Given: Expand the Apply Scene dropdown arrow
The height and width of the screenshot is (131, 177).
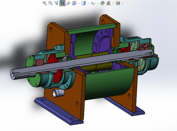Looking at the screenshot, I should 113,3.
